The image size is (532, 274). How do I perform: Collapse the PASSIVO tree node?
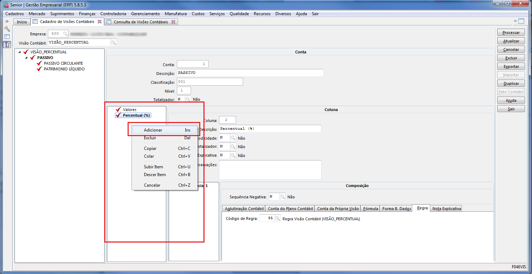(x=26, y=58)
